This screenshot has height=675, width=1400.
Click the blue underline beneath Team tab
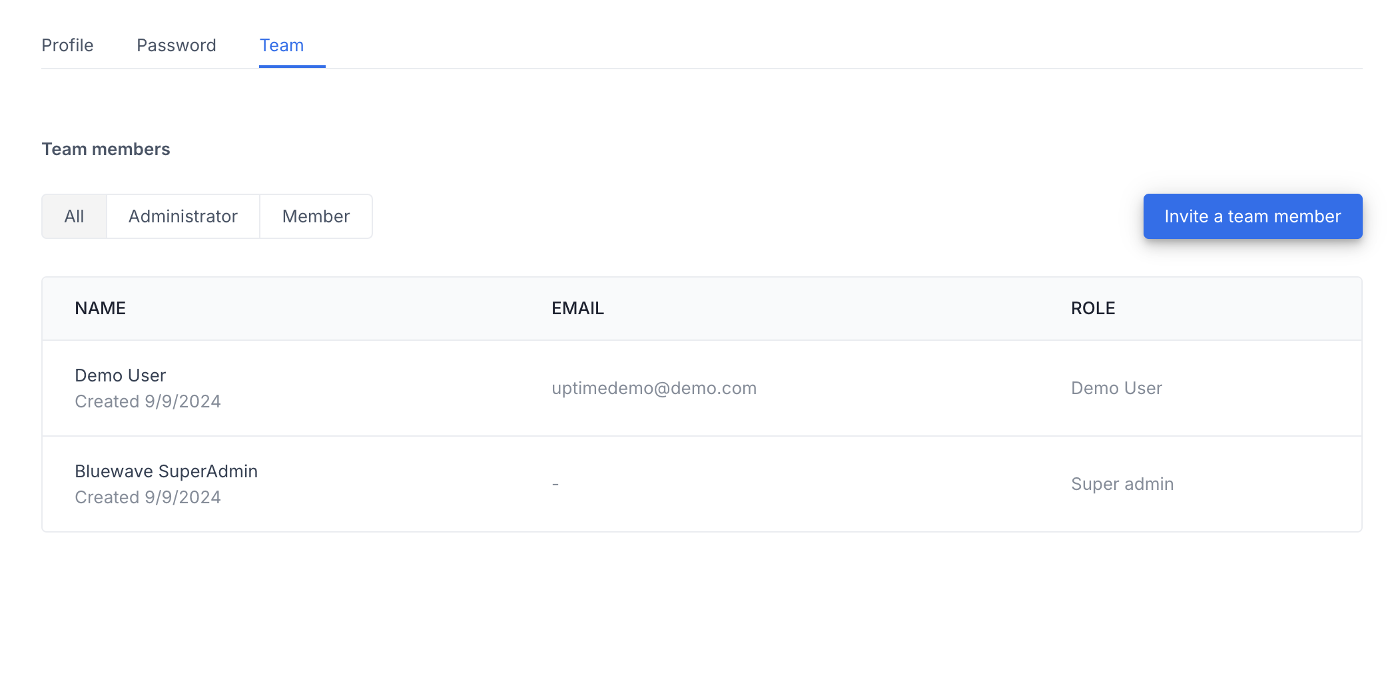coord(292,67)
